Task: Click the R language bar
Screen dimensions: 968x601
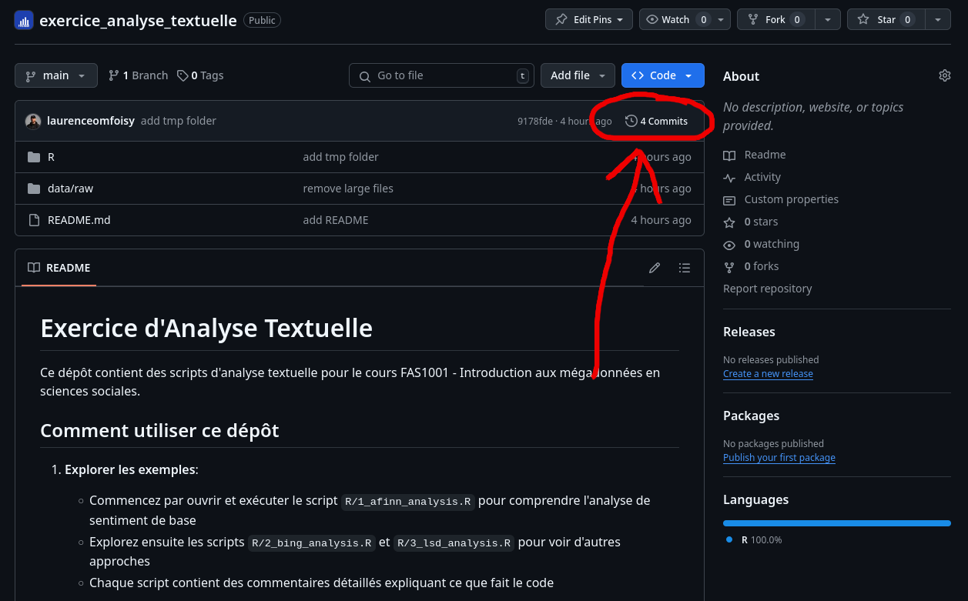Action: 836,523
